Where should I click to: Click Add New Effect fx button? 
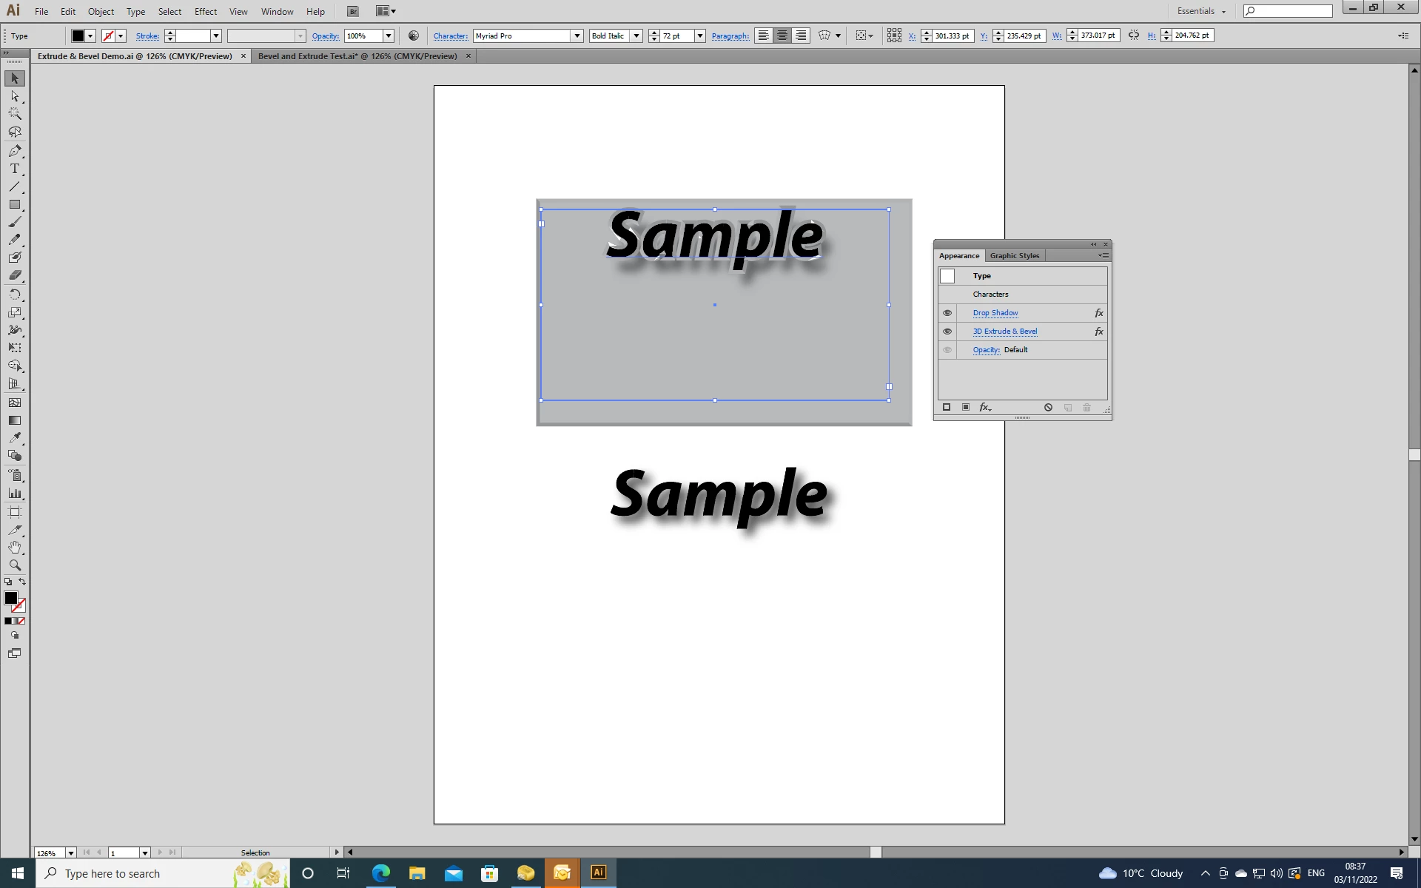(984, 408)
